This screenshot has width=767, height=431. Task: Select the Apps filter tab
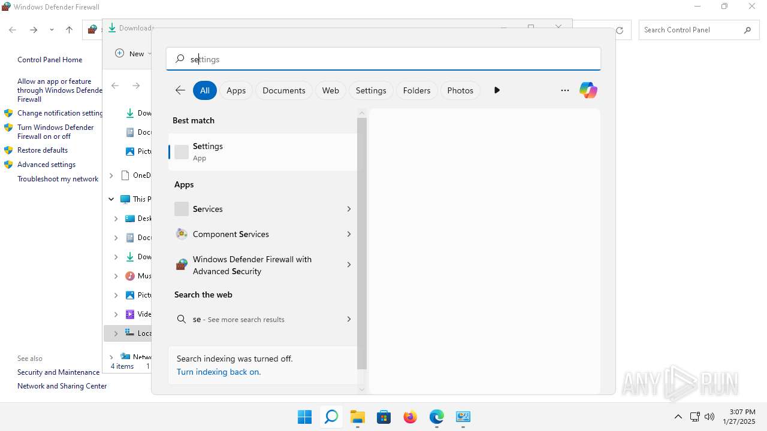point(236,90)
